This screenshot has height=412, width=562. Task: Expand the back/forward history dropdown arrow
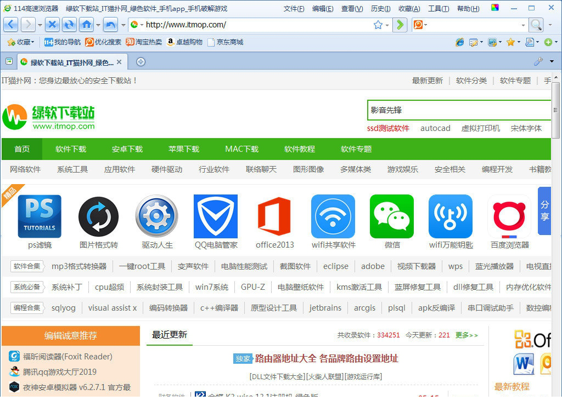point(40,25)
